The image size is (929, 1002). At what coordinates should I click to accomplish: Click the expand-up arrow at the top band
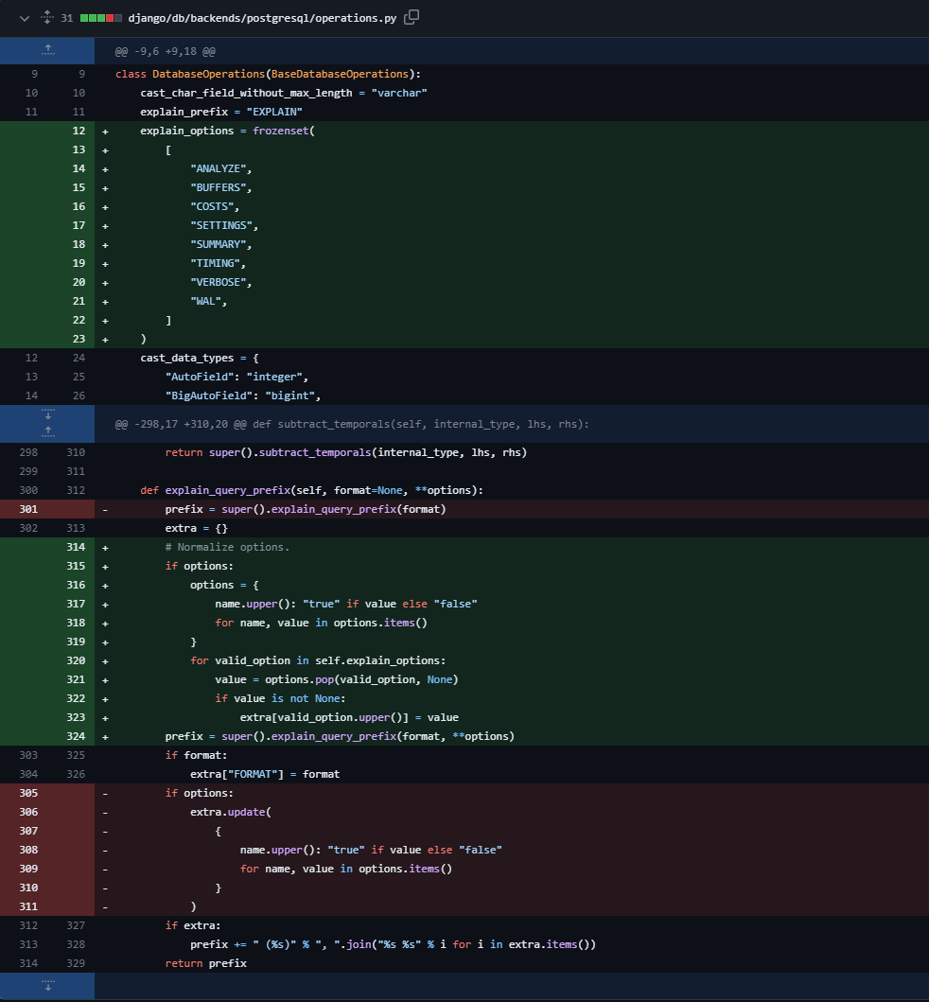[x=47, y=48]
